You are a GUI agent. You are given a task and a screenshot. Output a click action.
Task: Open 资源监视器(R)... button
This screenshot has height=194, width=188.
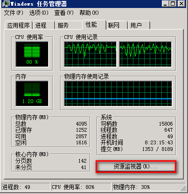136,166
